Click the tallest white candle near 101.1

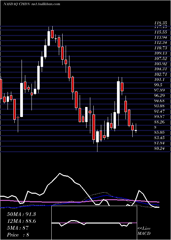click(118, 97)
